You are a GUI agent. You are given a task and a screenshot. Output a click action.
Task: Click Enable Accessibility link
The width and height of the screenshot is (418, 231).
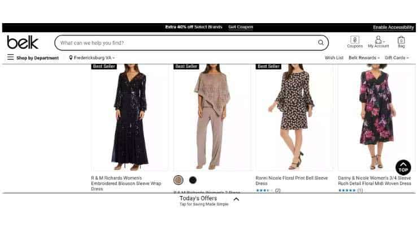pyautogui.click(x=393, y=28)
